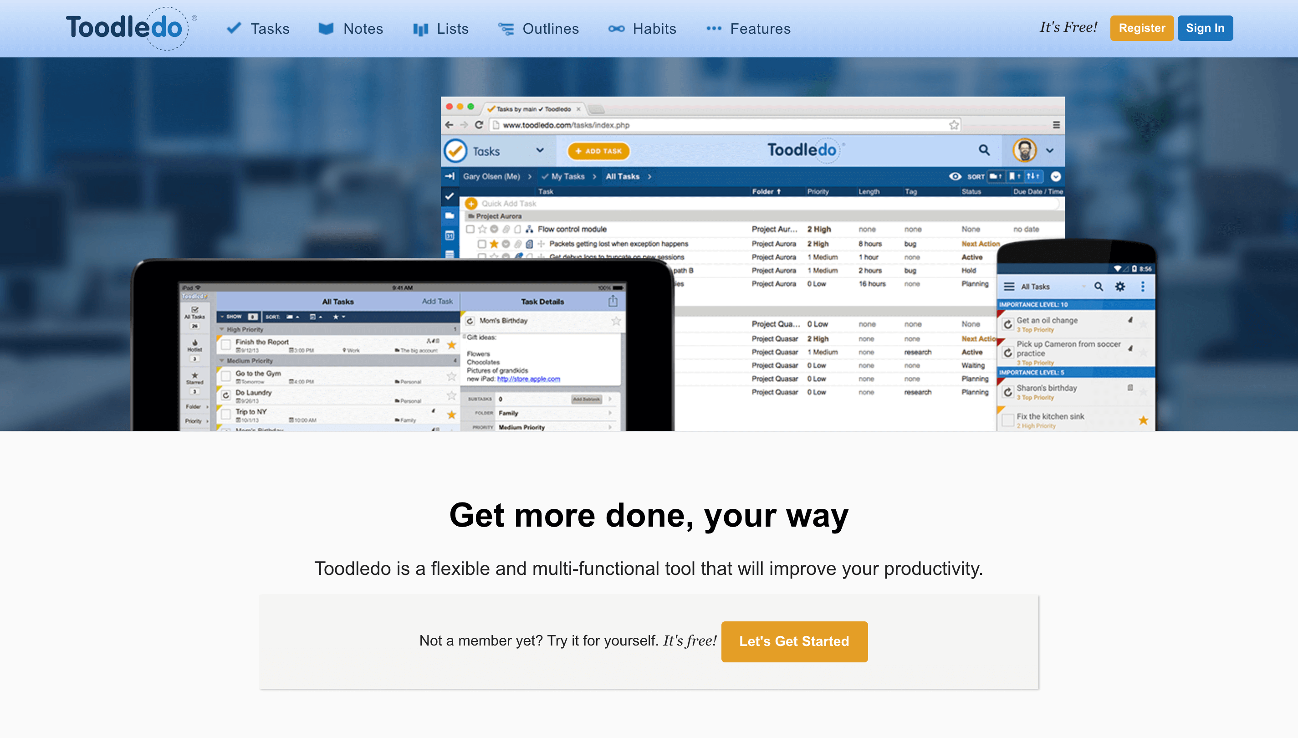Screen dimensions: 1298x738
Task: Select the 'Tasks by main ✓ Toodledo' browser tab
Action: point(535,109)
